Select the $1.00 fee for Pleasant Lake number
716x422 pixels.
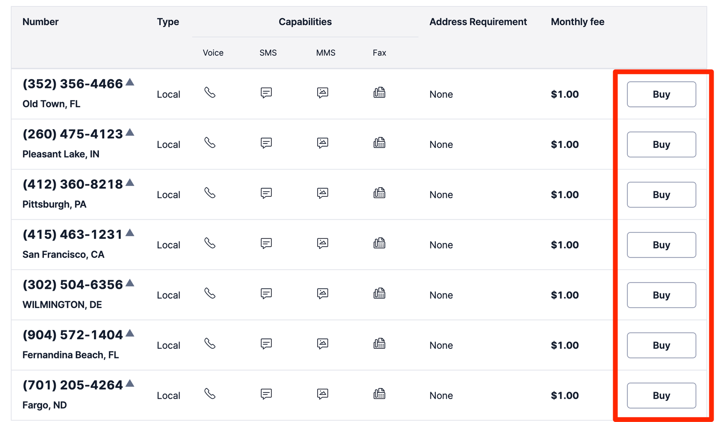565,144
